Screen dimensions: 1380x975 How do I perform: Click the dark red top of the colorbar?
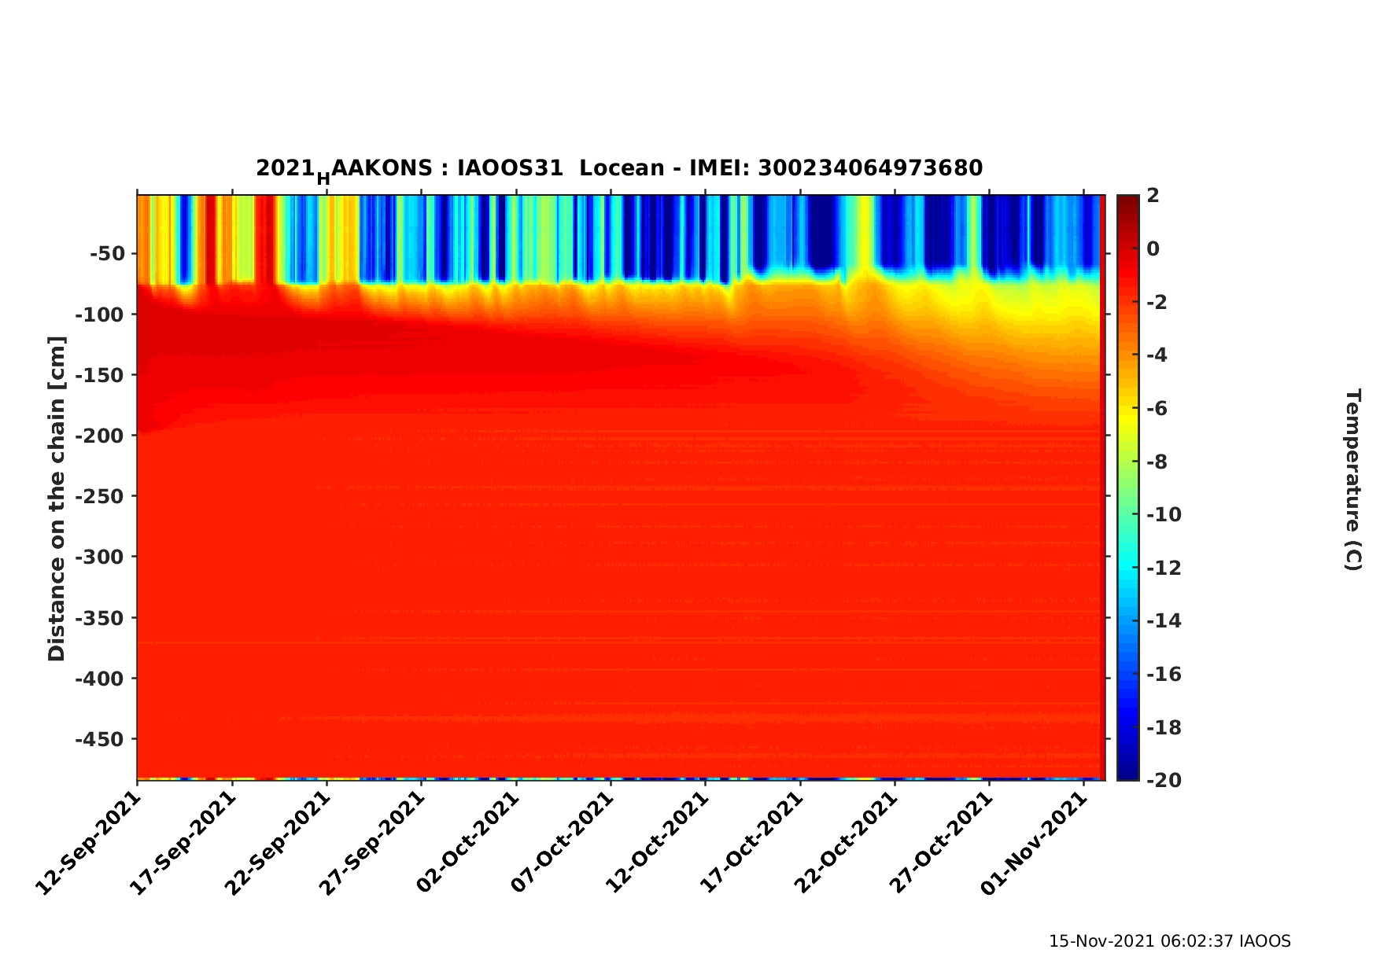[x=1127, y=200]
